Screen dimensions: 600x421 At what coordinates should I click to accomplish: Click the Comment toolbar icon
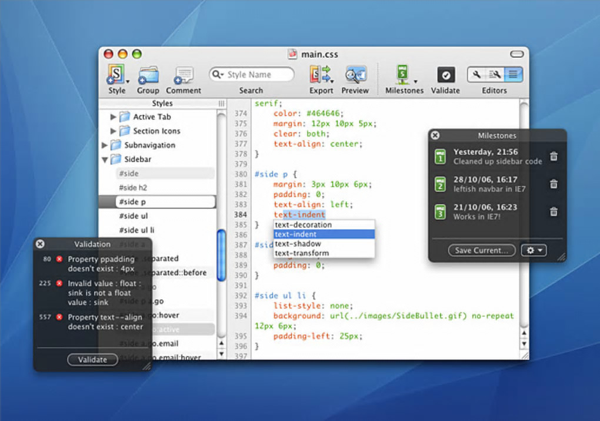[x=184, y=75]
